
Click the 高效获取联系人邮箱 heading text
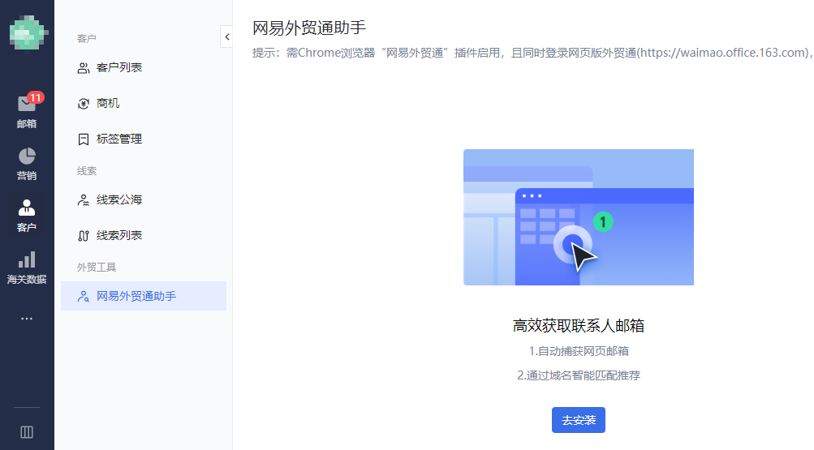click(x=578, y=326)
